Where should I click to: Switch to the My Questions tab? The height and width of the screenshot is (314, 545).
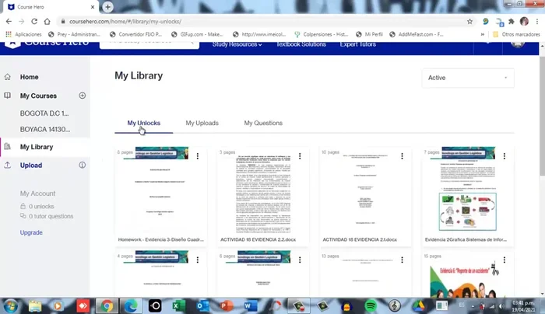click(x=263, y=123)
